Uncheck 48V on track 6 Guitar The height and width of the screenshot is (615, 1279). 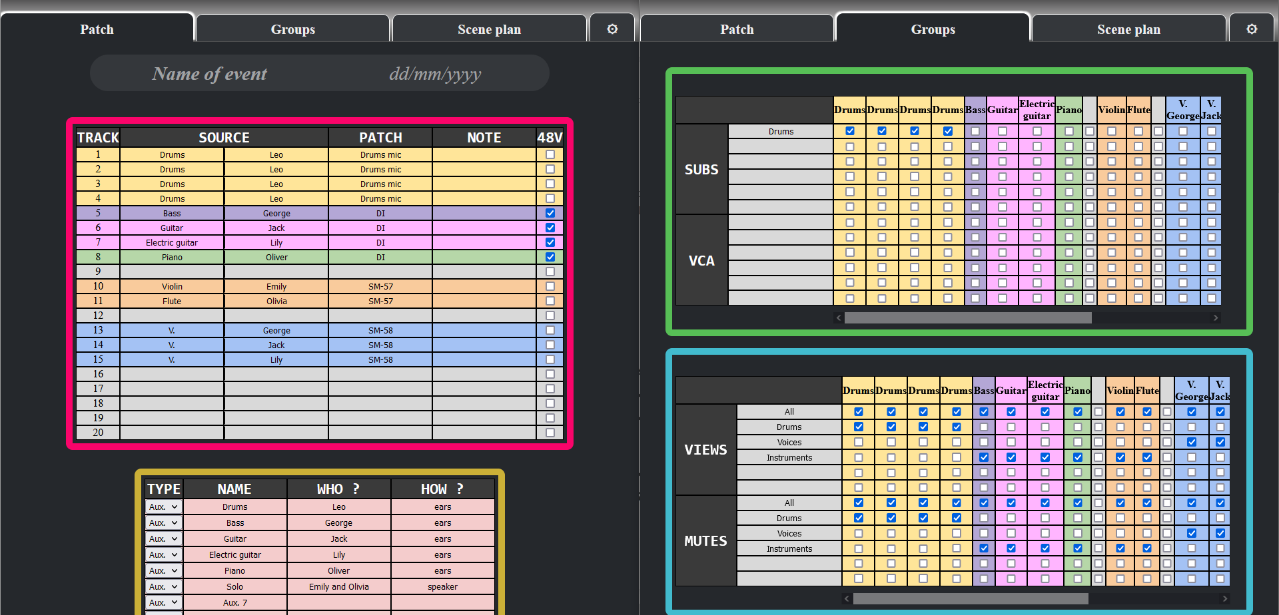coord(550,228)
